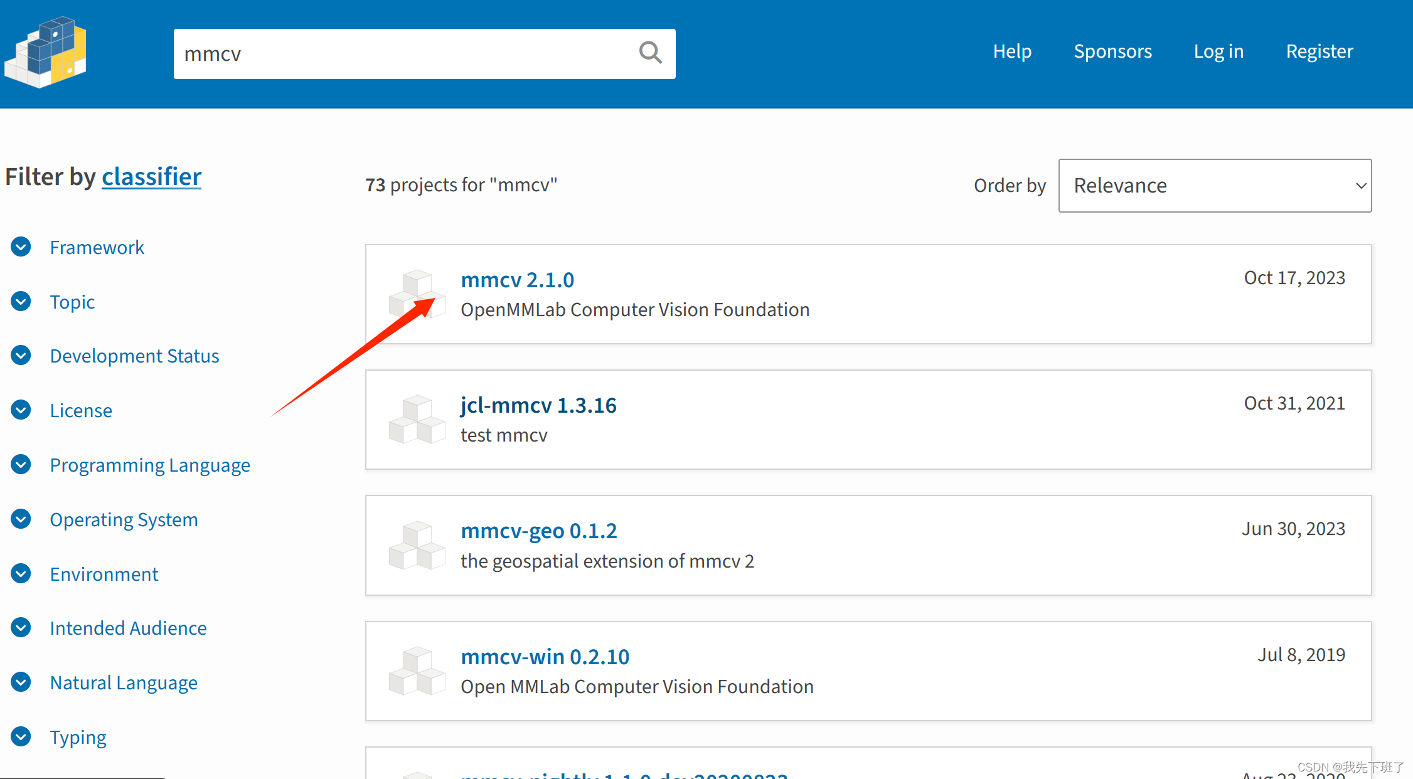Click the Register link

1319,51
